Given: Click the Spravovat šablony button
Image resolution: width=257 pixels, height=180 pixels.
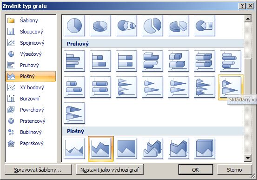Looking at the screenshot, I should click(38, 170).
